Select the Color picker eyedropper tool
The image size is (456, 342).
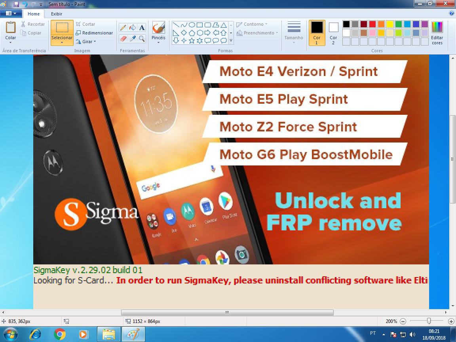132,38
